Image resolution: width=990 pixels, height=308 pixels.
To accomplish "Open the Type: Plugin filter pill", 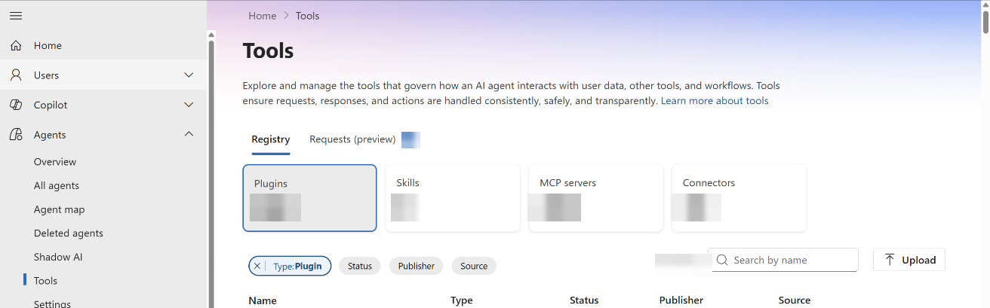I will [x=297, y=266].
